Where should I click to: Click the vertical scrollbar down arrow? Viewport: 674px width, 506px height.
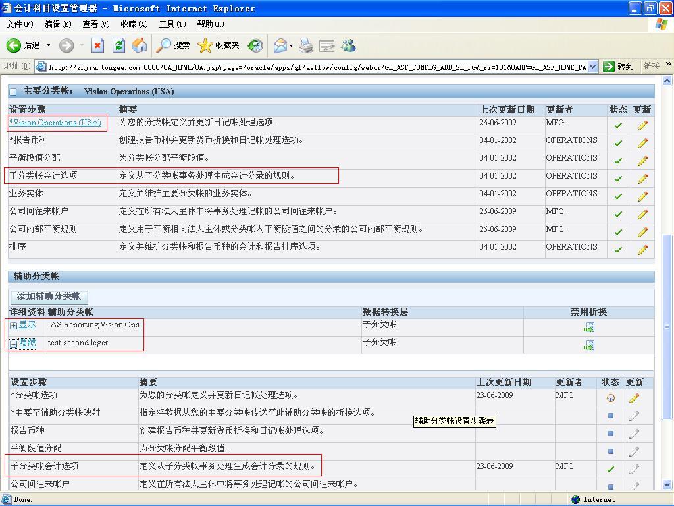pos(667,484)
